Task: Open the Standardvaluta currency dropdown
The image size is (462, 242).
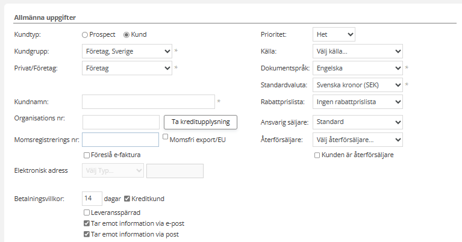Action: 357,85
